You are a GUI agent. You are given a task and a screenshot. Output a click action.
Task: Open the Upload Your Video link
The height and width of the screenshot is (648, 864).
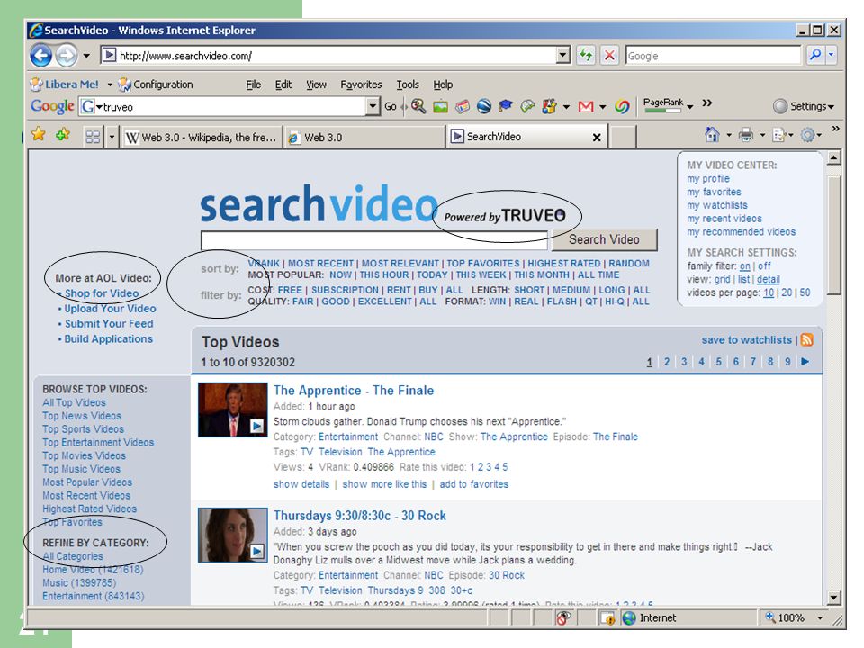(x=110, y=309)
